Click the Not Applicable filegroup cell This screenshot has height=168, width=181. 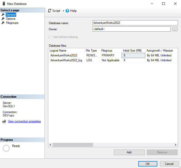pyautogui.click(x=111, y=60)
